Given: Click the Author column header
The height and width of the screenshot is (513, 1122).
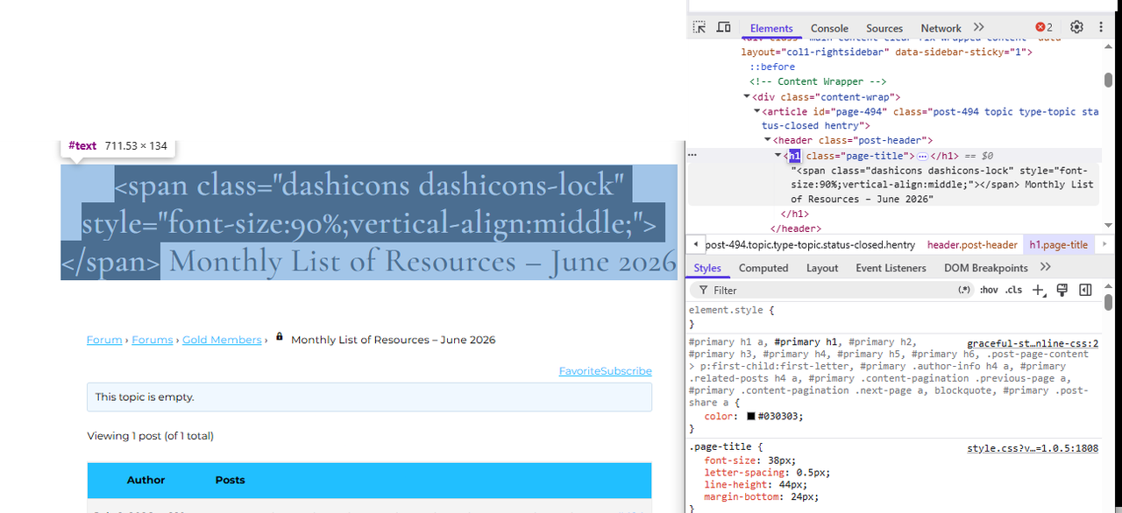Looking at the screenshot, I should pyautogui.click(x=146, y=480).
